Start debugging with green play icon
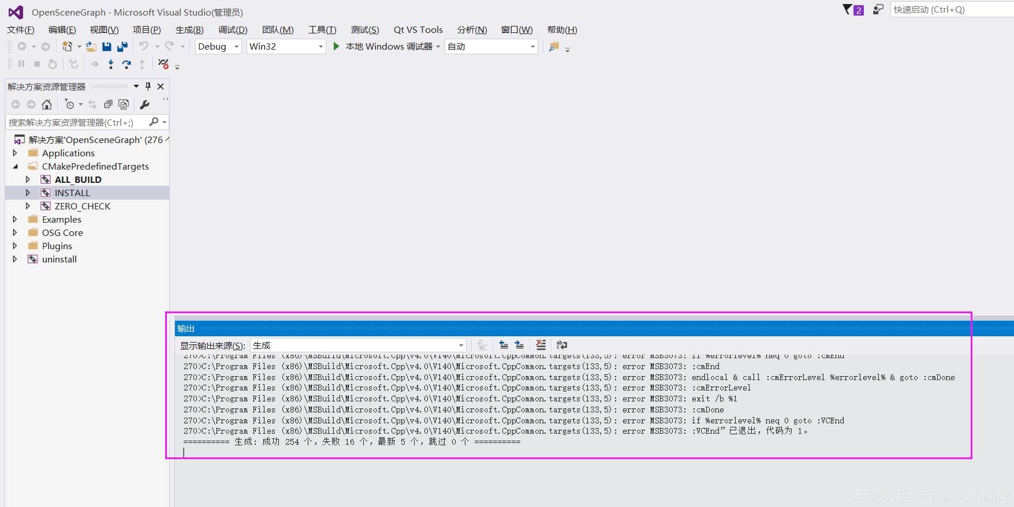This screenshot has width=1014, height=507. (337, 46)
